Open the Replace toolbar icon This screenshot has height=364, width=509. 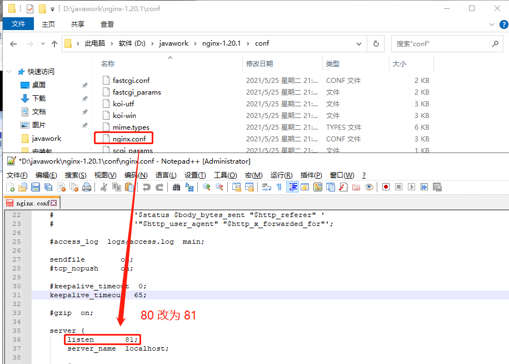point(189,187)
